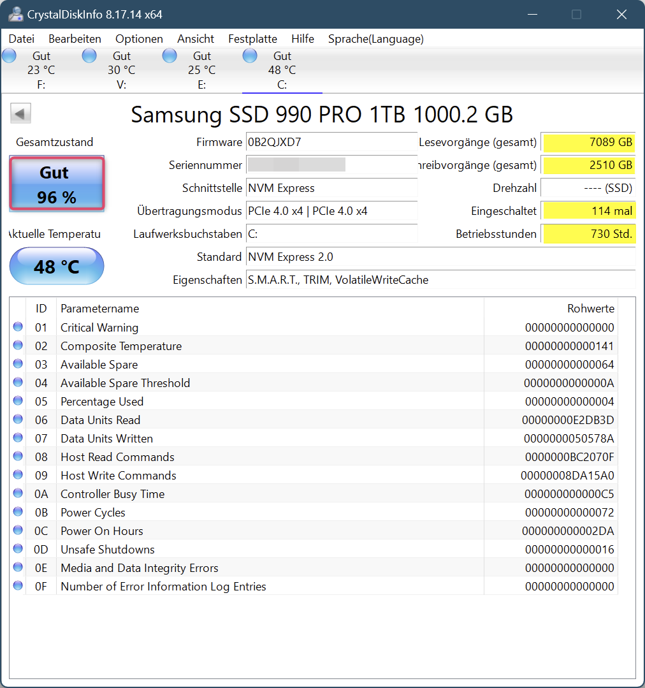Click raw value 0000000050578A
Image resolution: width=645 pixels, height=688 pixels.
tap(569, 438)
